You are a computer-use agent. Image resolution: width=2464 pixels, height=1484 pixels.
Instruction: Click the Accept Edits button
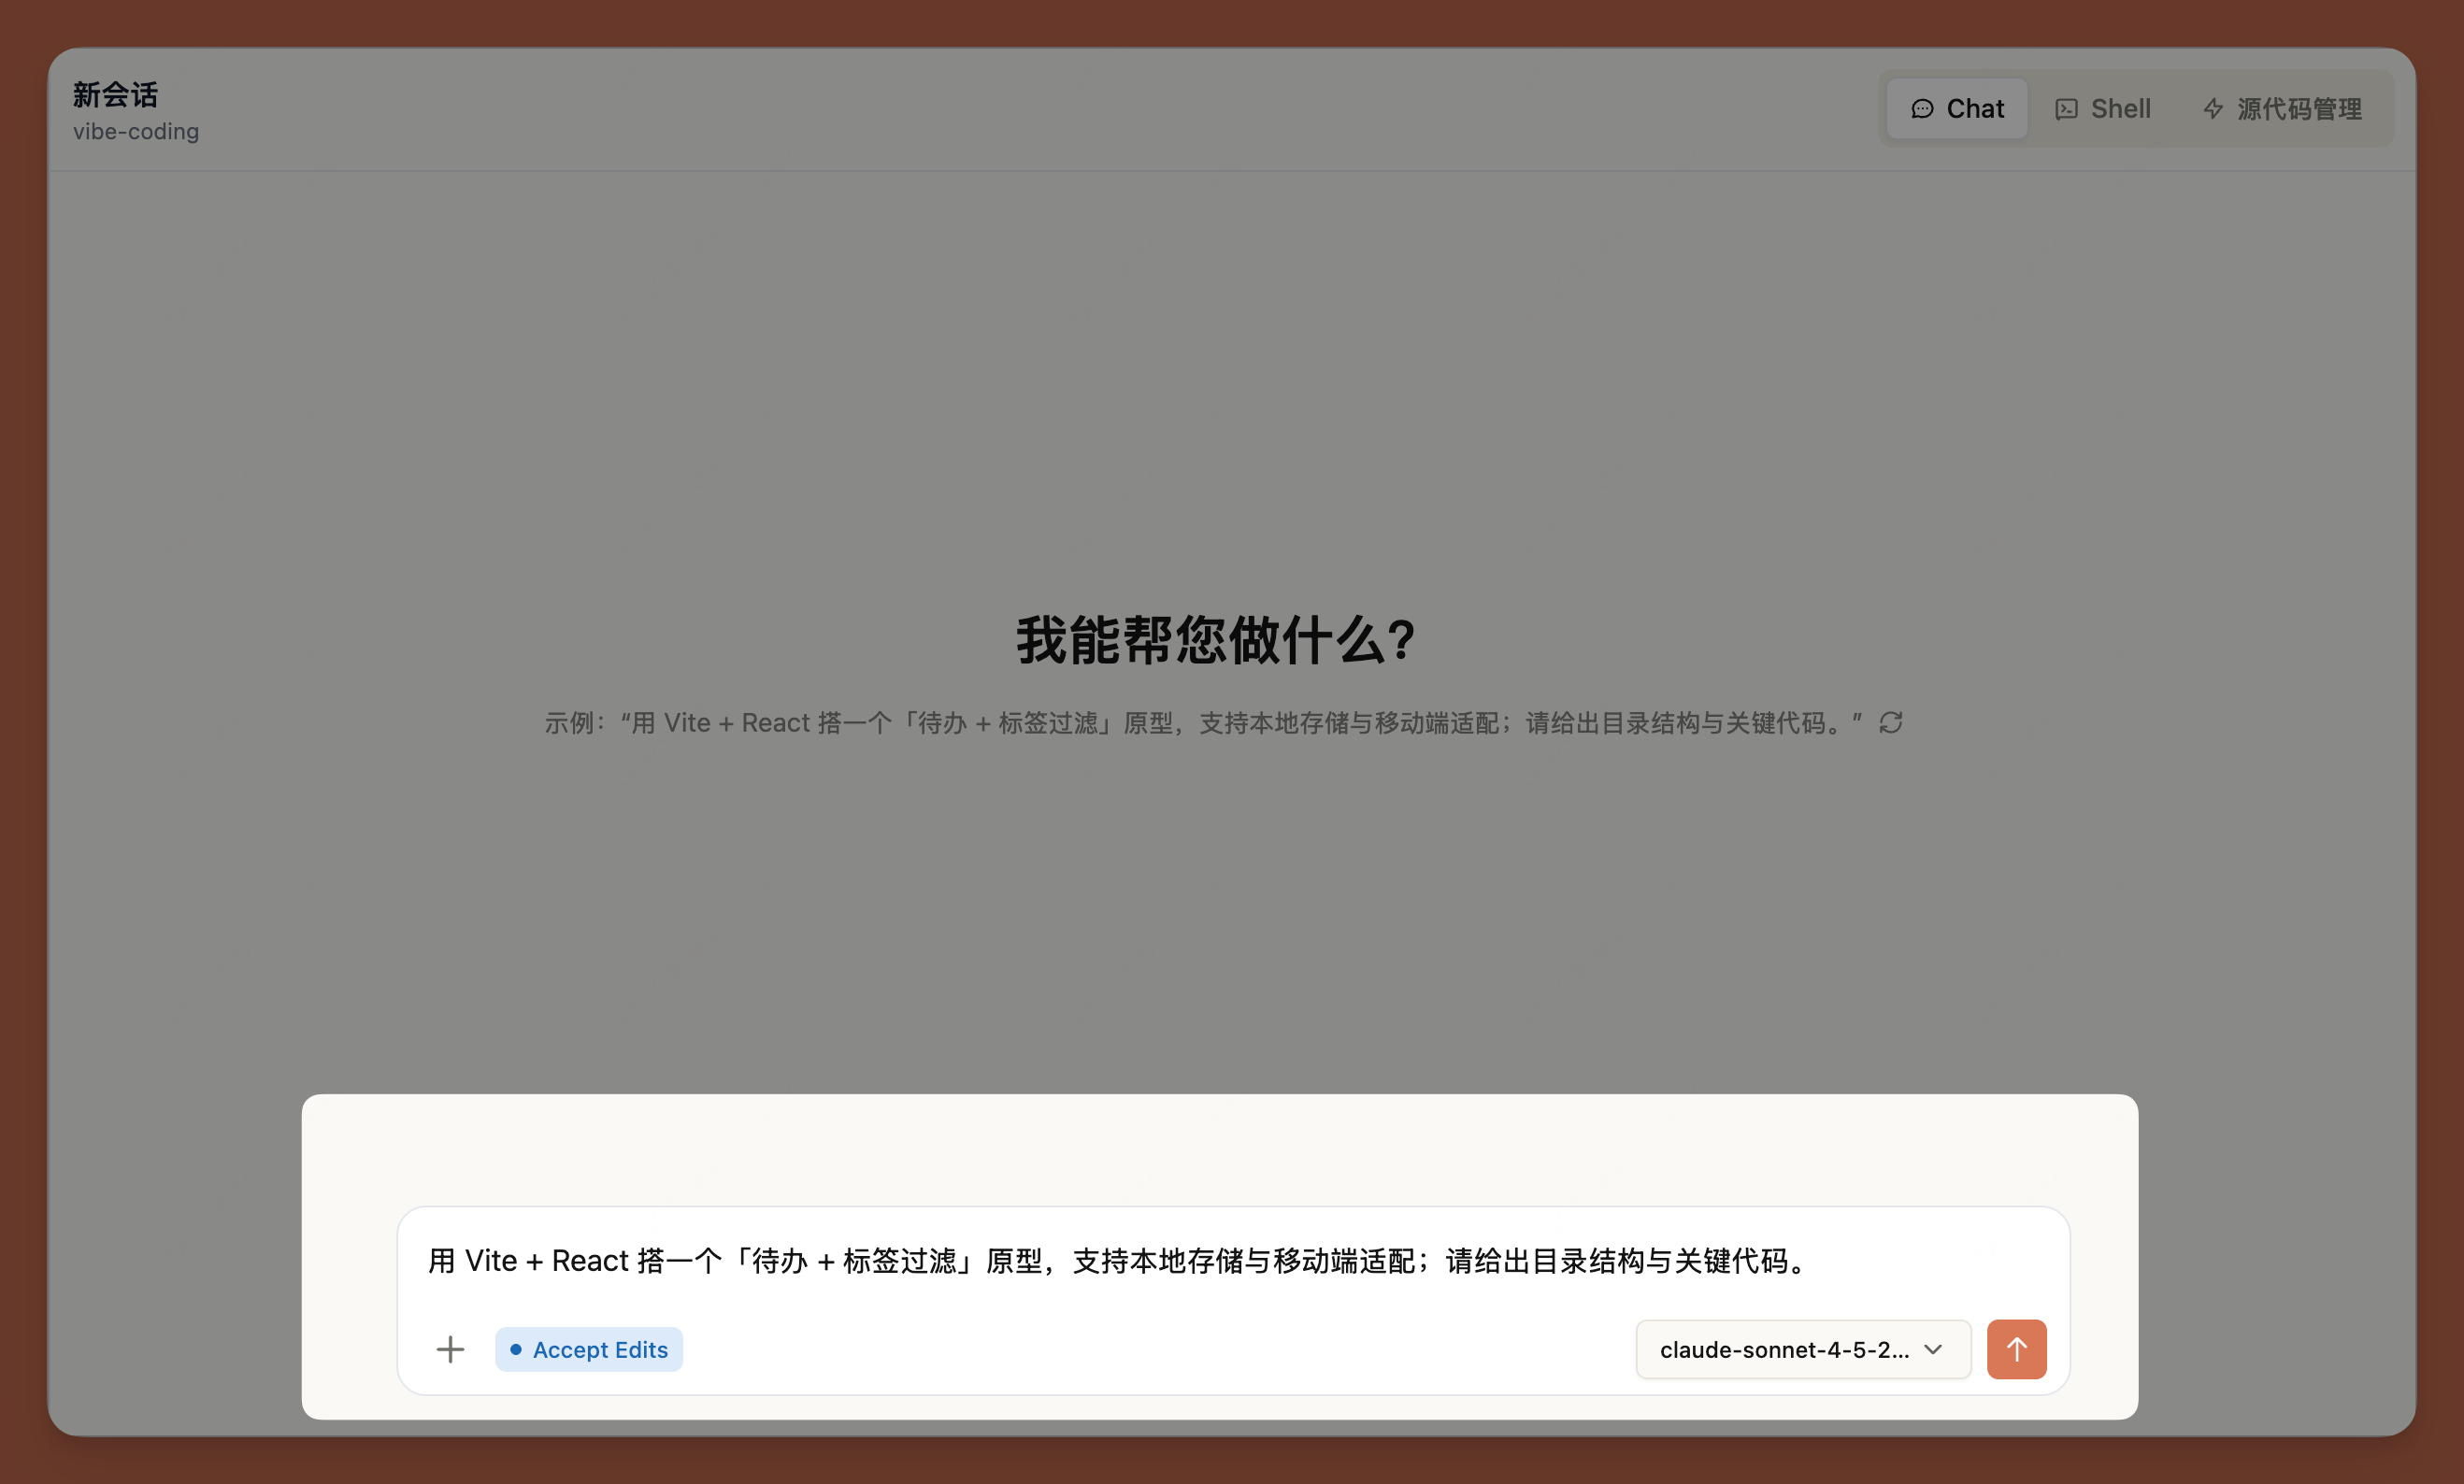(588, 1349)
